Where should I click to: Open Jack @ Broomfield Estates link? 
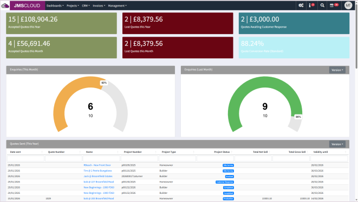coord(98,176)
